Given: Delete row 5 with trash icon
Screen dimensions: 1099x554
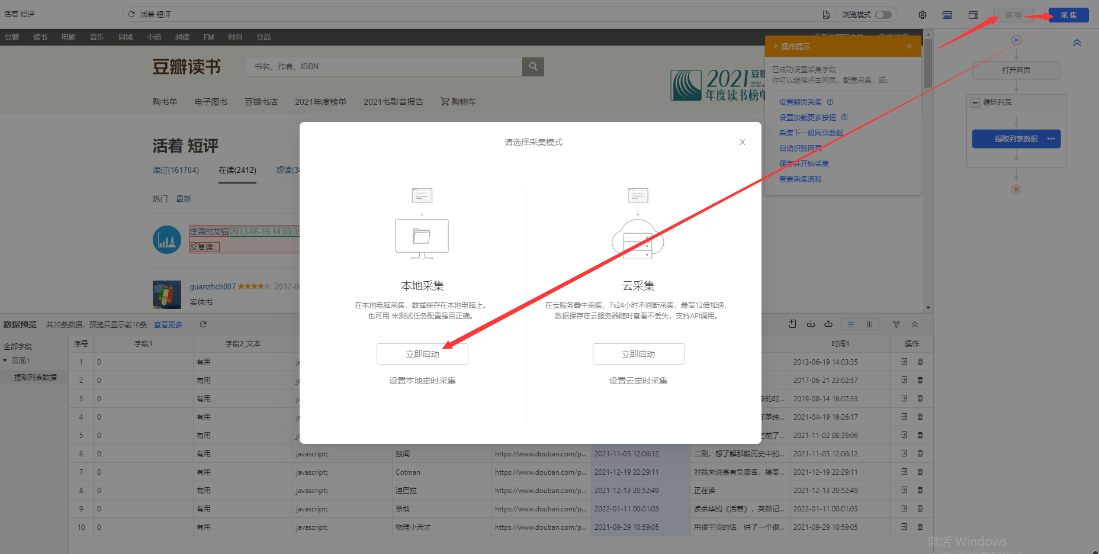Looking at the screenshot, I should coord(920,435).
